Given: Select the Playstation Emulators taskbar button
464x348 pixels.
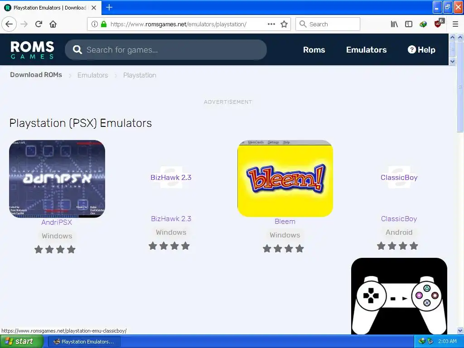Looking at the screenshot, I should 84,342.
